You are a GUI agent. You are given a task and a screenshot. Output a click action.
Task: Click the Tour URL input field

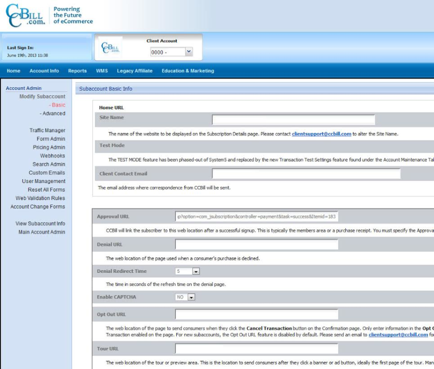[258, 348]
